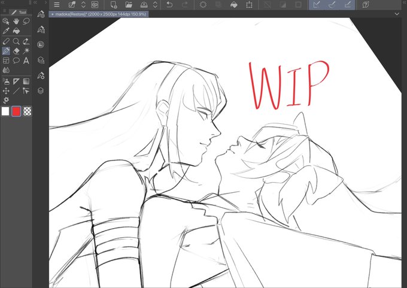Select the Balloon speech bubble tool
This screenshot has height=288, width=407.
pyautogui.click(x=16, y=60)
